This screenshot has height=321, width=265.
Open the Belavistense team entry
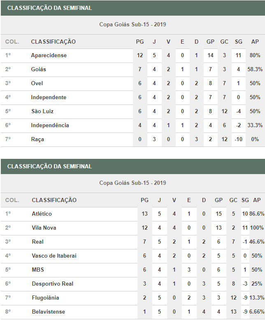point(48,312)
